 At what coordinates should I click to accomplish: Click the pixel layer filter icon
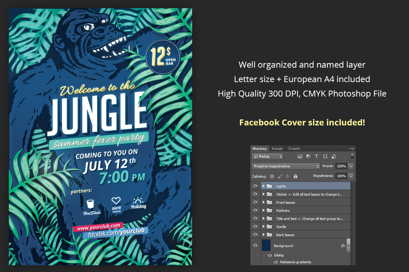(300, 156)
